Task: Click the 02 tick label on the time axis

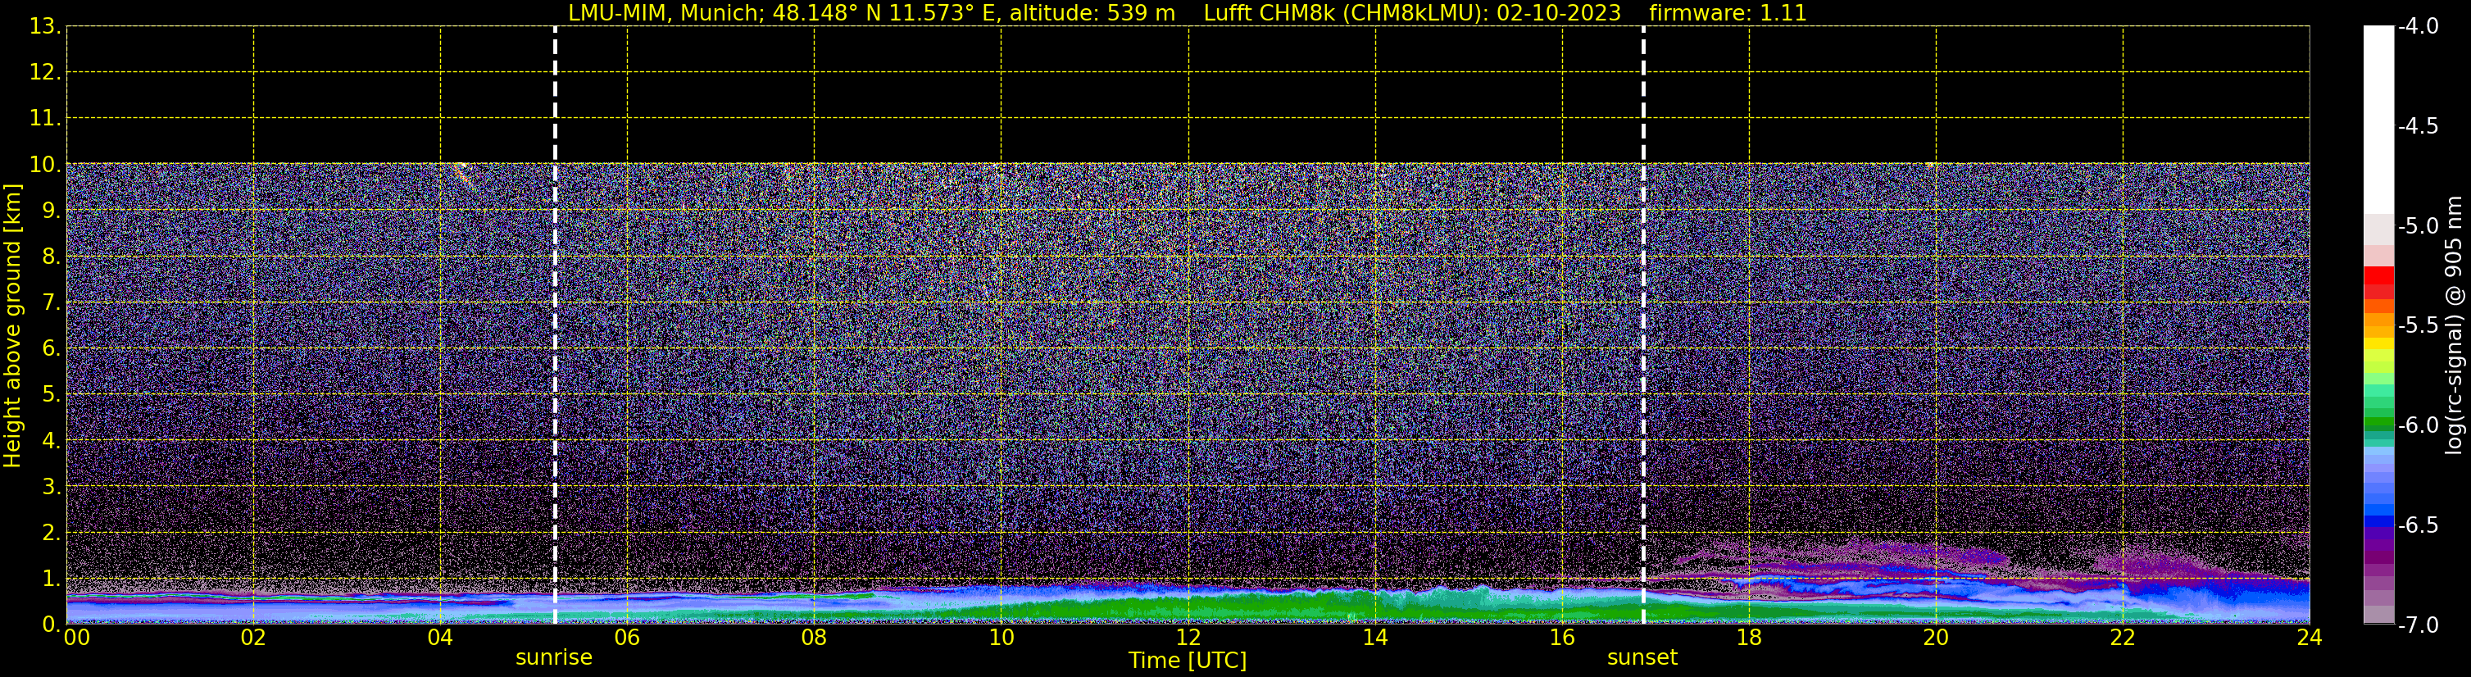Action: coord(253,638)
